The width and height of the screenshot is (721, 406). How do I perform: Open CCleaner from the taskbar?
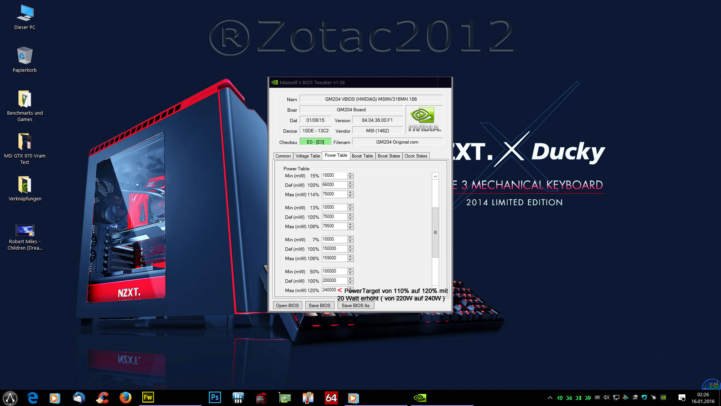point(102,397)
